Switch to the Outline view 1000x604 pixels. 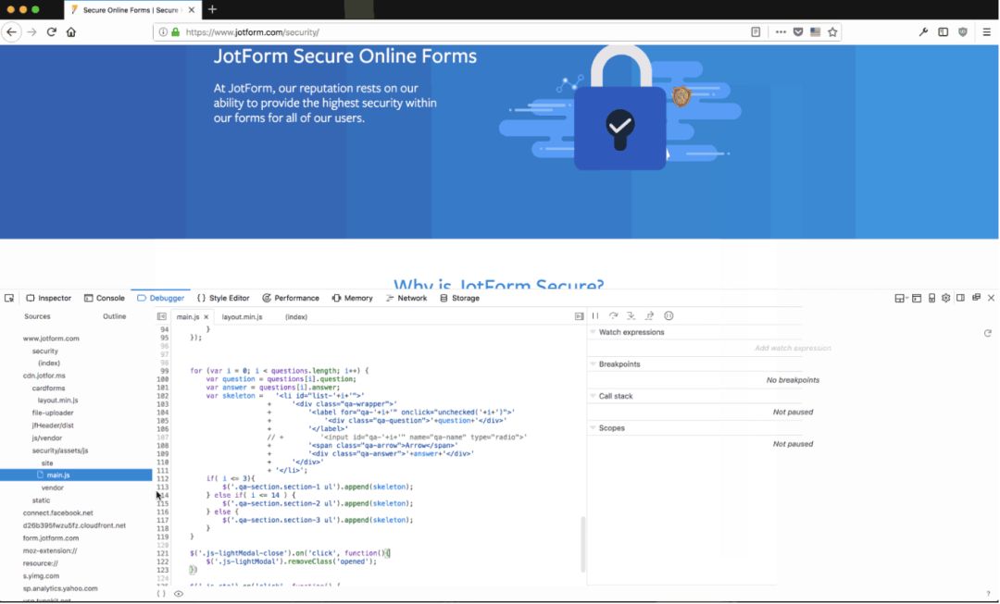(x=114, y=316)
